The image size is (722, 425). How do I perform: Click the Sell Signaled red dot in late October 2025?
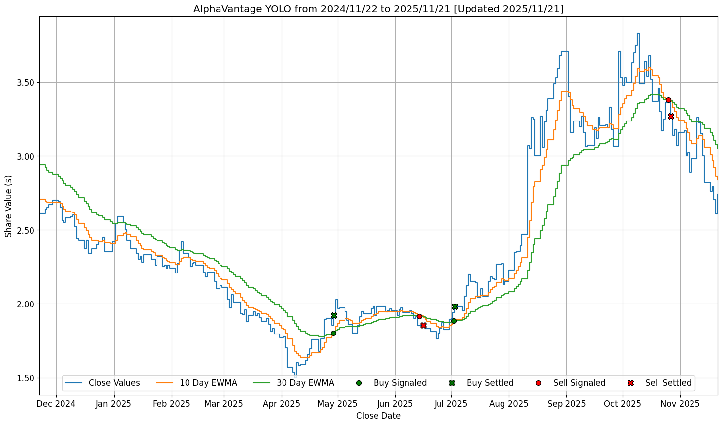668,100
